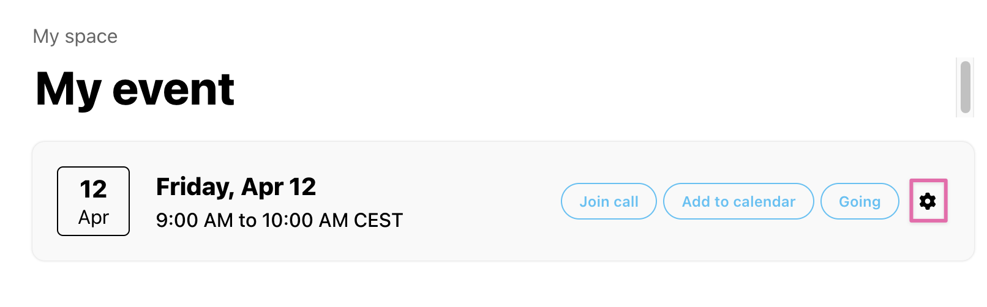Select the My event page title
Screen dimensions: 987x307
(135, 89)
